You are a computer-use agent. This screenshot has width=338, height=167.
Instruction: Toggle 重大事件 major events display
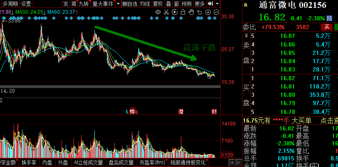[x=103, y=4]
